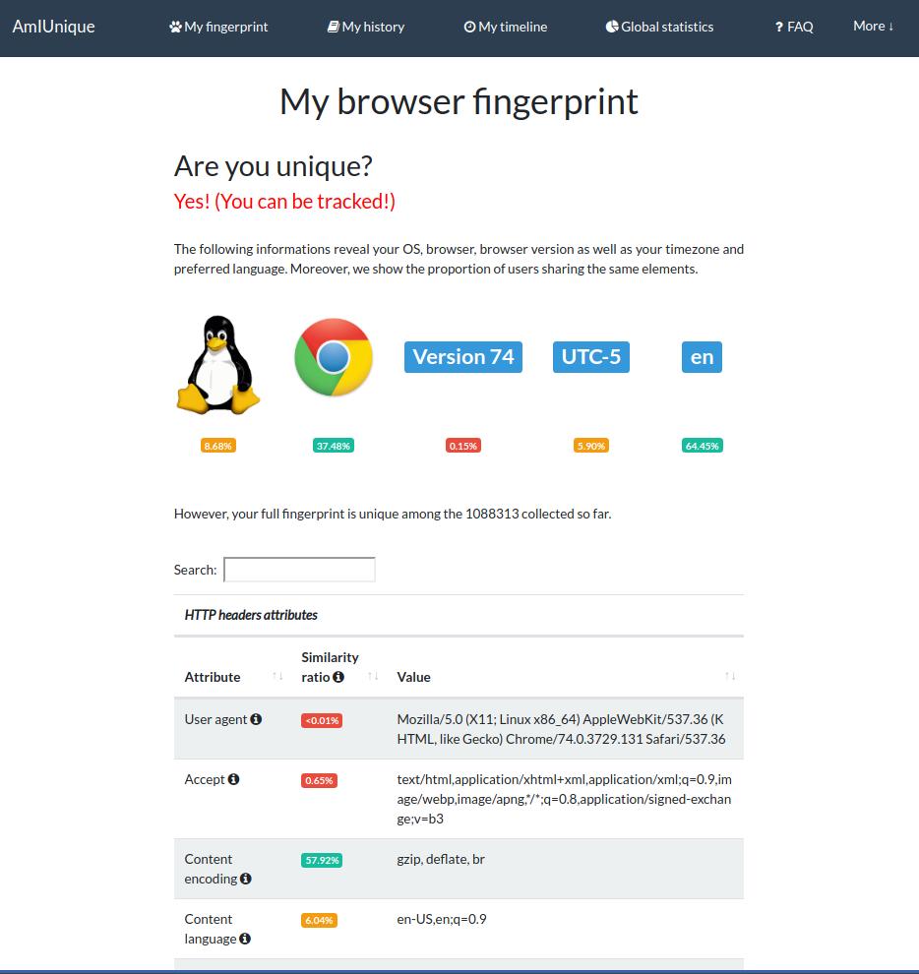Click info icon next to Content language

pos(245,939)
